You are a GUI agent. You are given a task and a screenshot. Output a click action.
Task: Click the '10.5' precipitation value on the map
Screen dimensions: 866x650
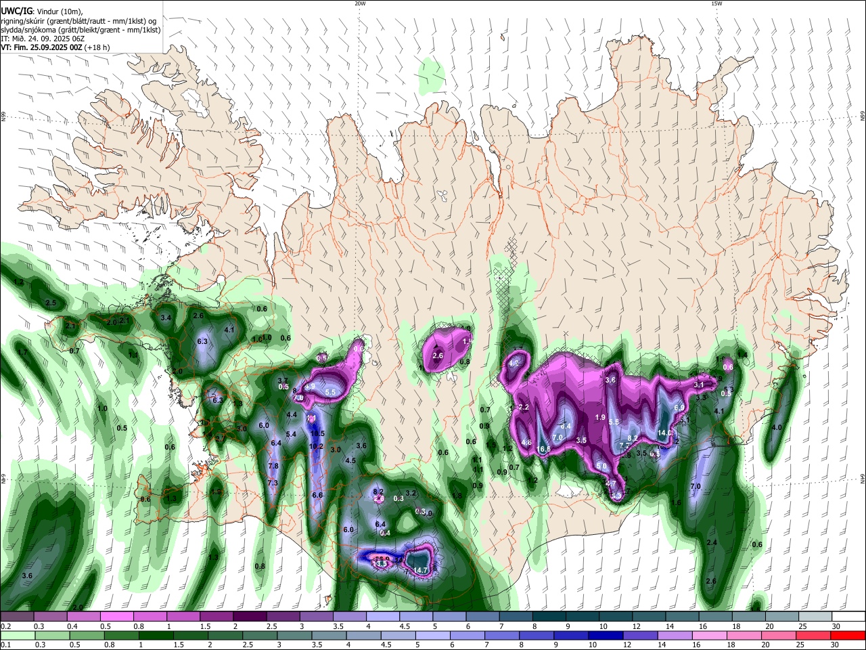pos(317,433)
